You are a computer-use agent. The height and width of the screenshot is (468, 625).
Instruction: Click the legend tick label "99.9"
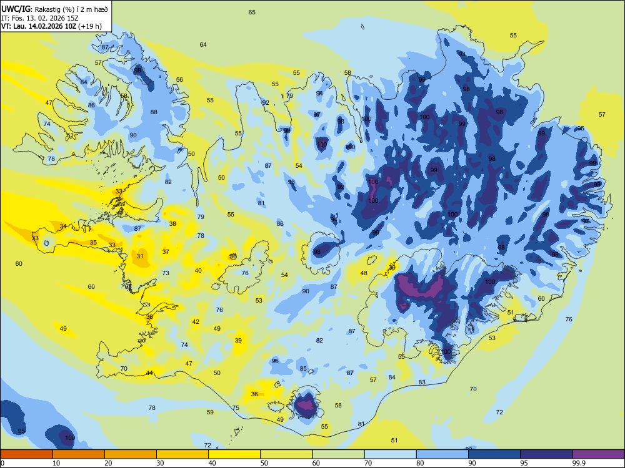[579, 463]
